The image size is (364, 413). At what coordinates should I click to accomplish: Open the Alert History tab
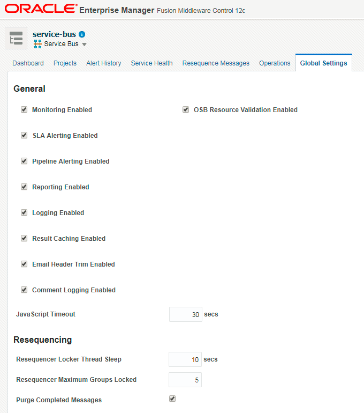tap(103, 63)
